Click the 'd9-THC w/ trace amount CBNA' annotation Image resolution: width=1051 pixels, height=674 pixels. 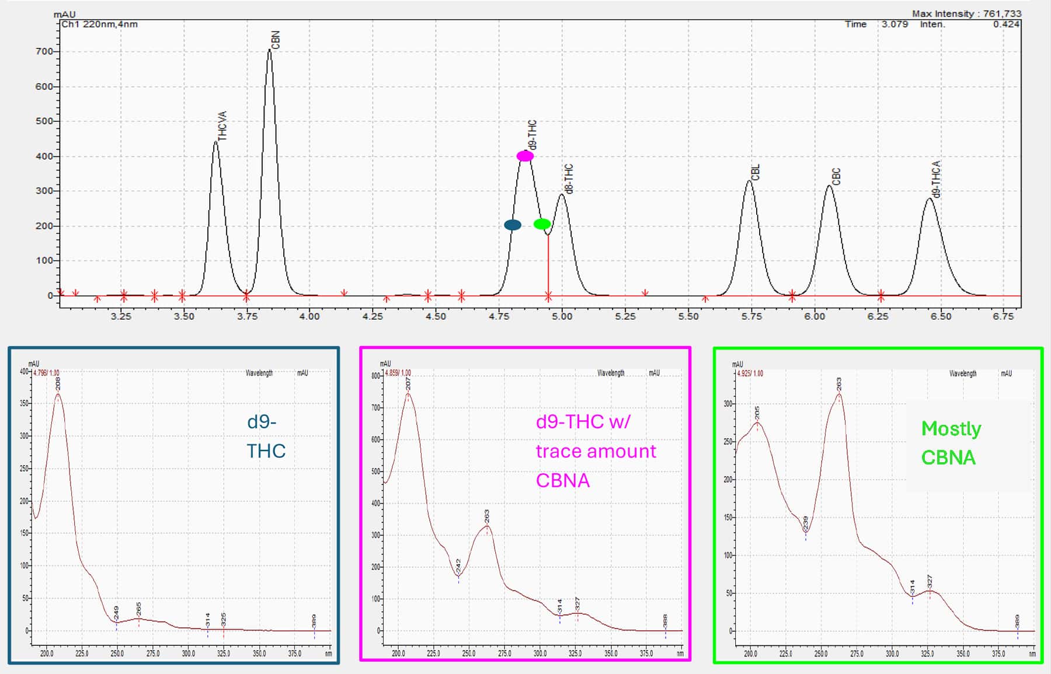click(x=594, y=451)
